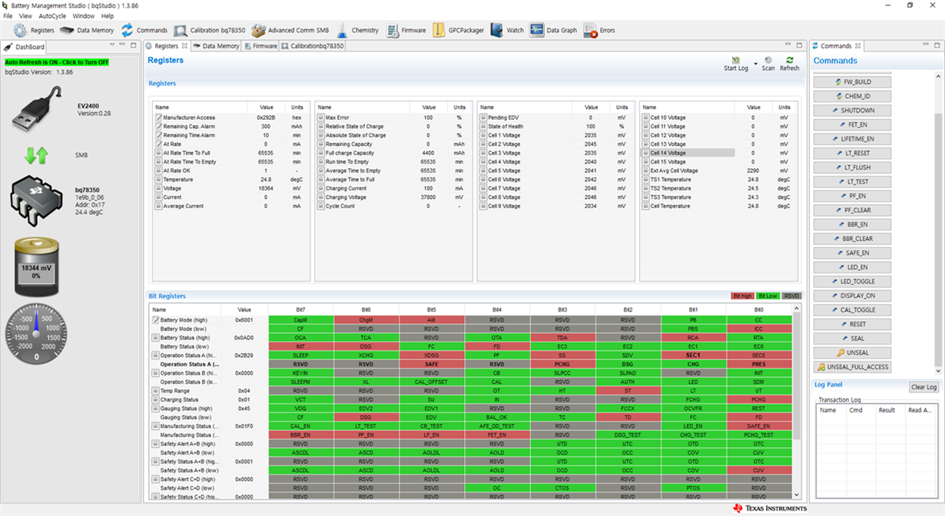This screenshot has height=516, width=945.
Task: Switch to the Firmware tab
Action: click(x=260, y=46)
